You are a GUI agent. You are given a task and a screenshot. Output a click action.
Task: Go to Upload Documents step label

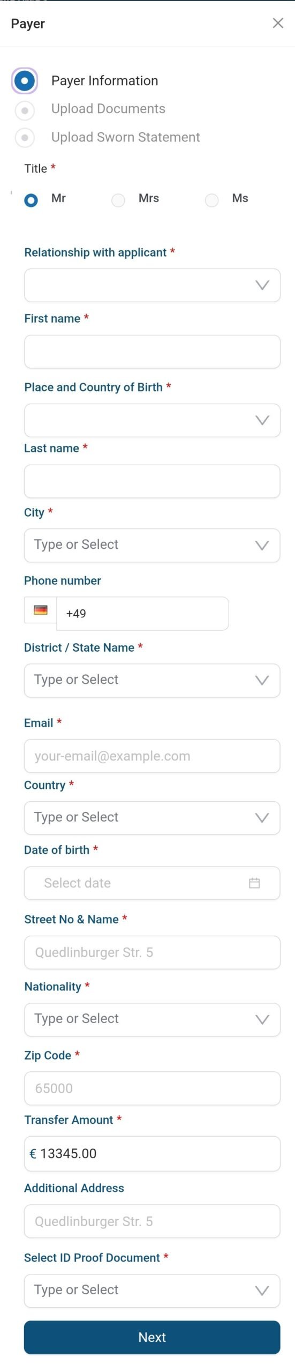click(108, 109)
